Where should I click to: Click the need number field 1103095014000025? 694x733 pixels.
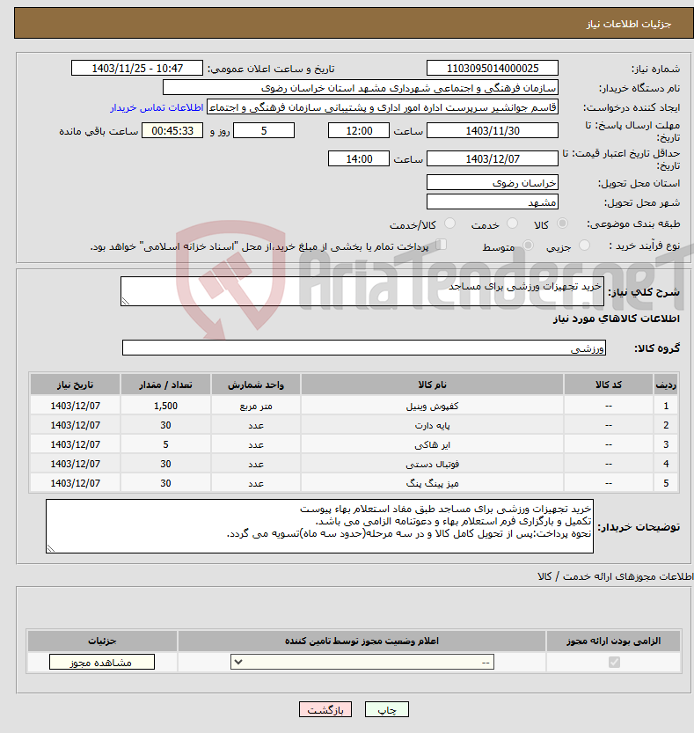(x=493, y=69)
